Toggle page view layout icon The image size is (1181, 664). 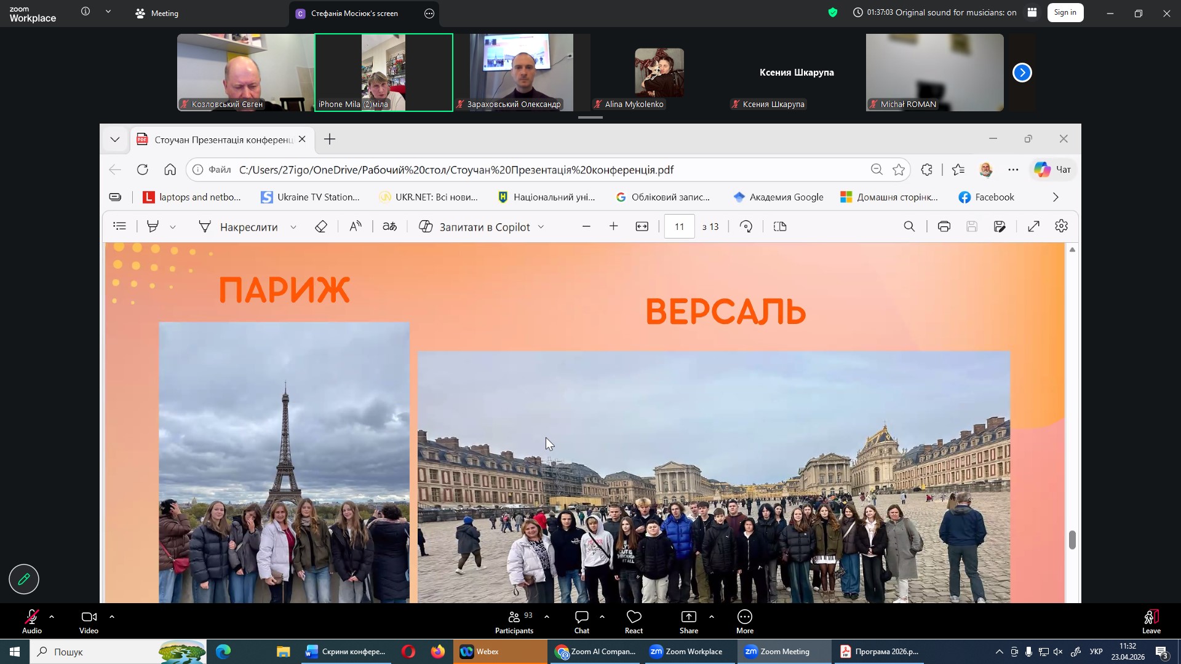click(780, 227)
